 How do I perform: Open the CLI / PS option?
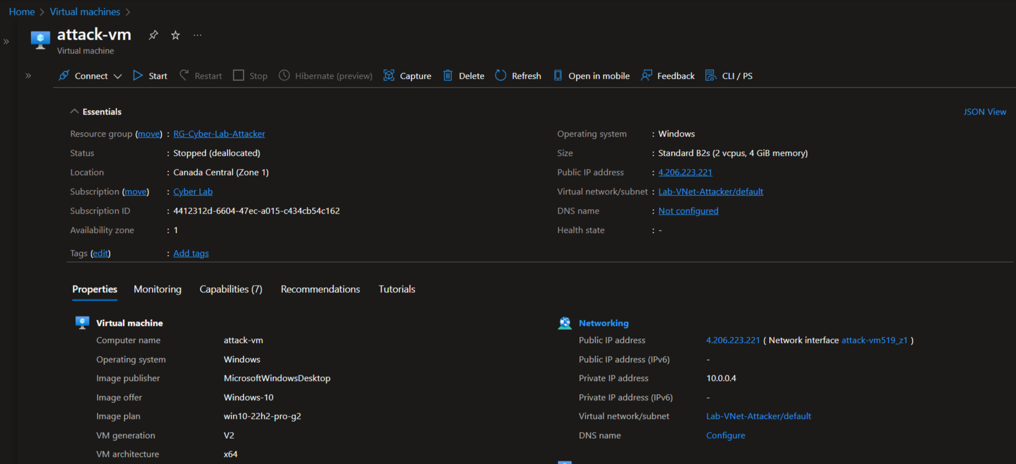pyautogui.click(x=729, y=75)
